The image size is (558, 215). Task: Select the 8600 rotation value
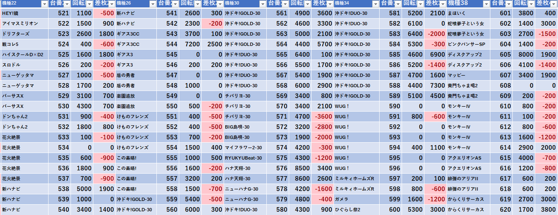pyautogui.click(x=300, y=179)
